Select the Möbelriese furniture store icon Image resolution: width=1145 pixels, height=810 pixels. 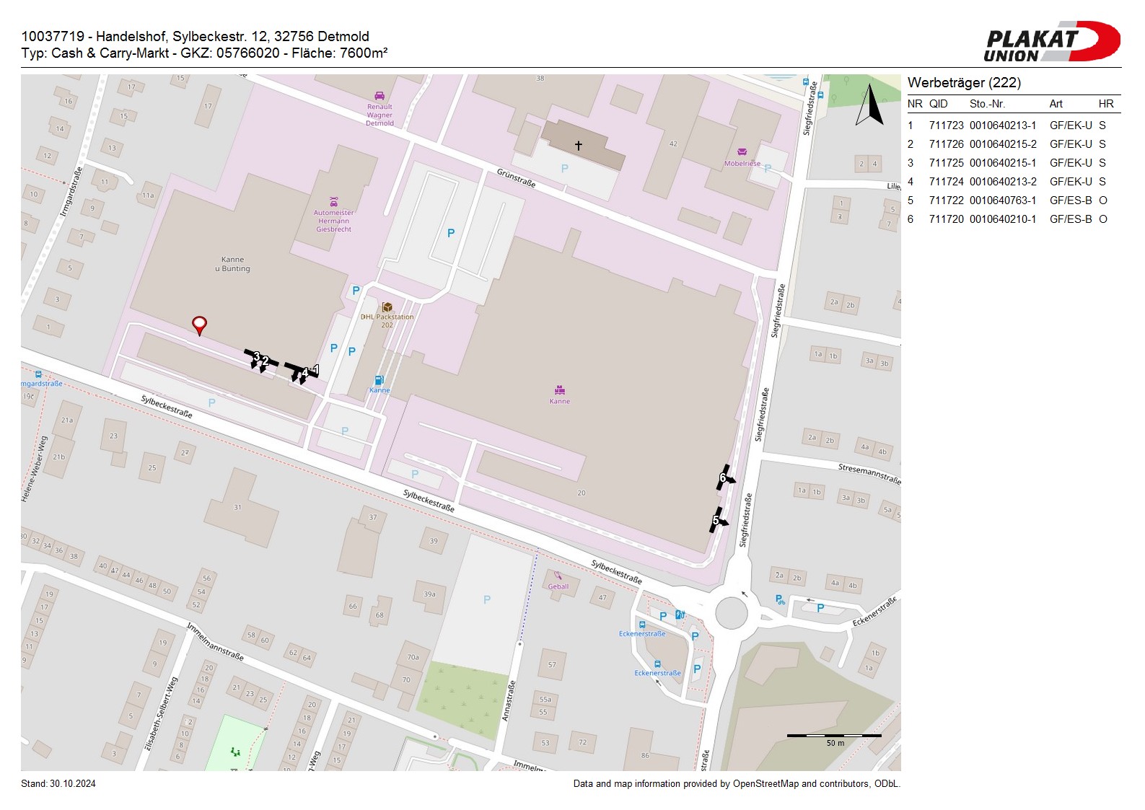pos(742,152)
